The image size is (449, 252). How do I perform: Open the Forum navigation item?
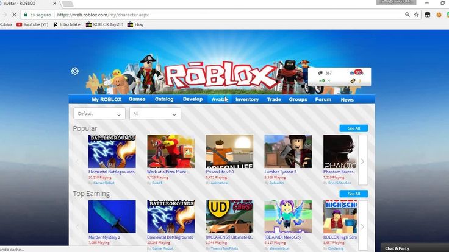[x=323, y=99]
